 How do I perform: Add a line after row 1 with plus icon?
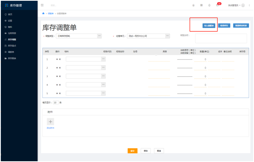[x=57, y=59]
